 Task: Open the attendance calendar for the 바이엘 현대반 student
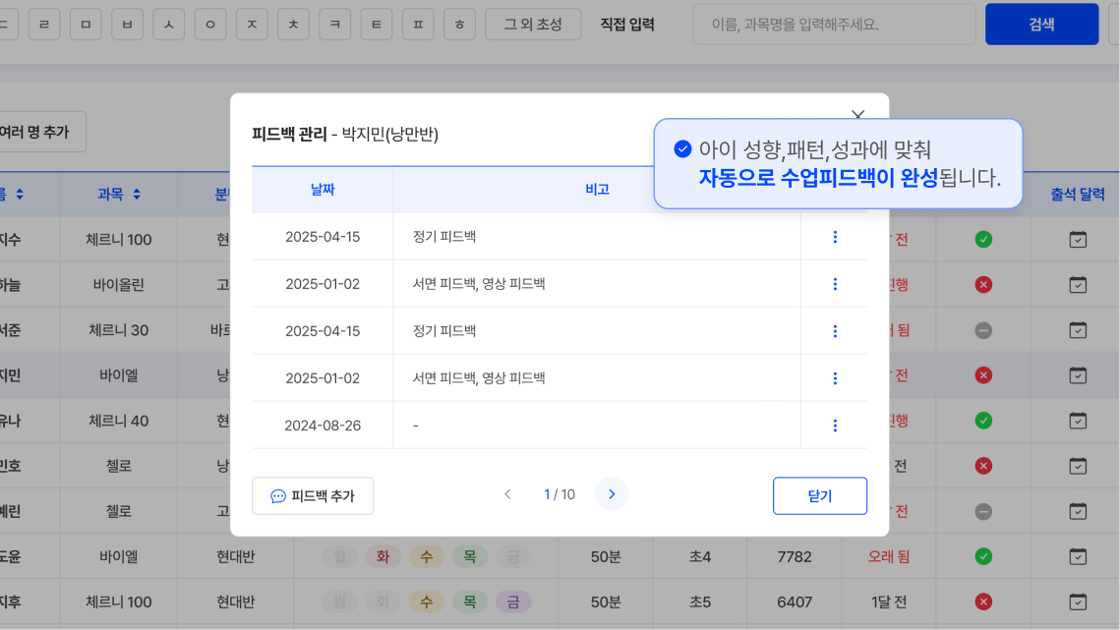click(x=1075, y=556)
